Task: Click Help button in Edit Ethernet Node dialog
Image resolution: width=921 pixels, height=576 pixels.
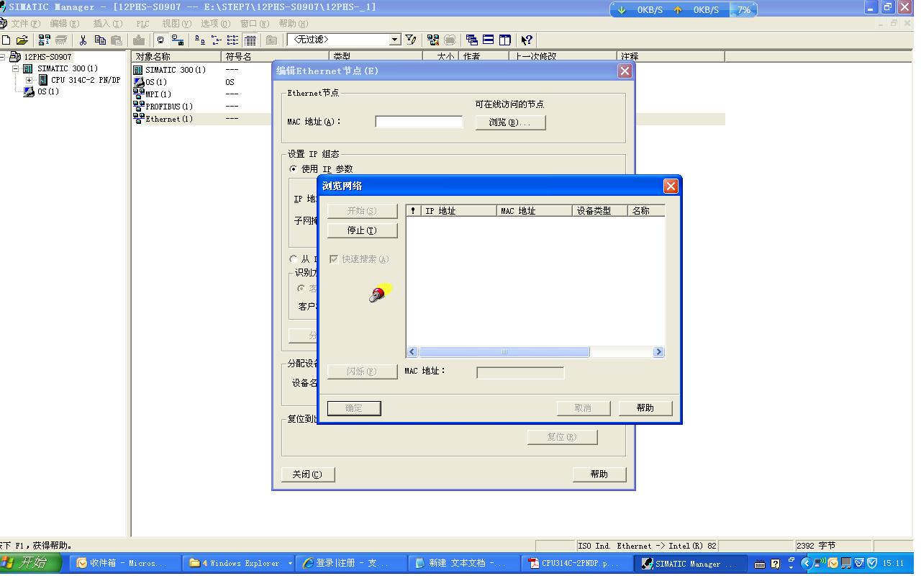Action: 599,474
